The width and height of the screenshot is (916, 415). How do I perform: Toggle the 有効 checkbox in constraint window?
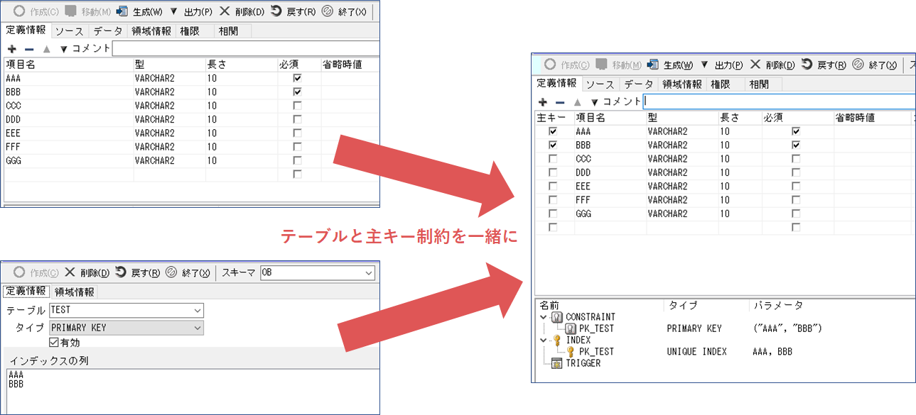click(53, 342)
